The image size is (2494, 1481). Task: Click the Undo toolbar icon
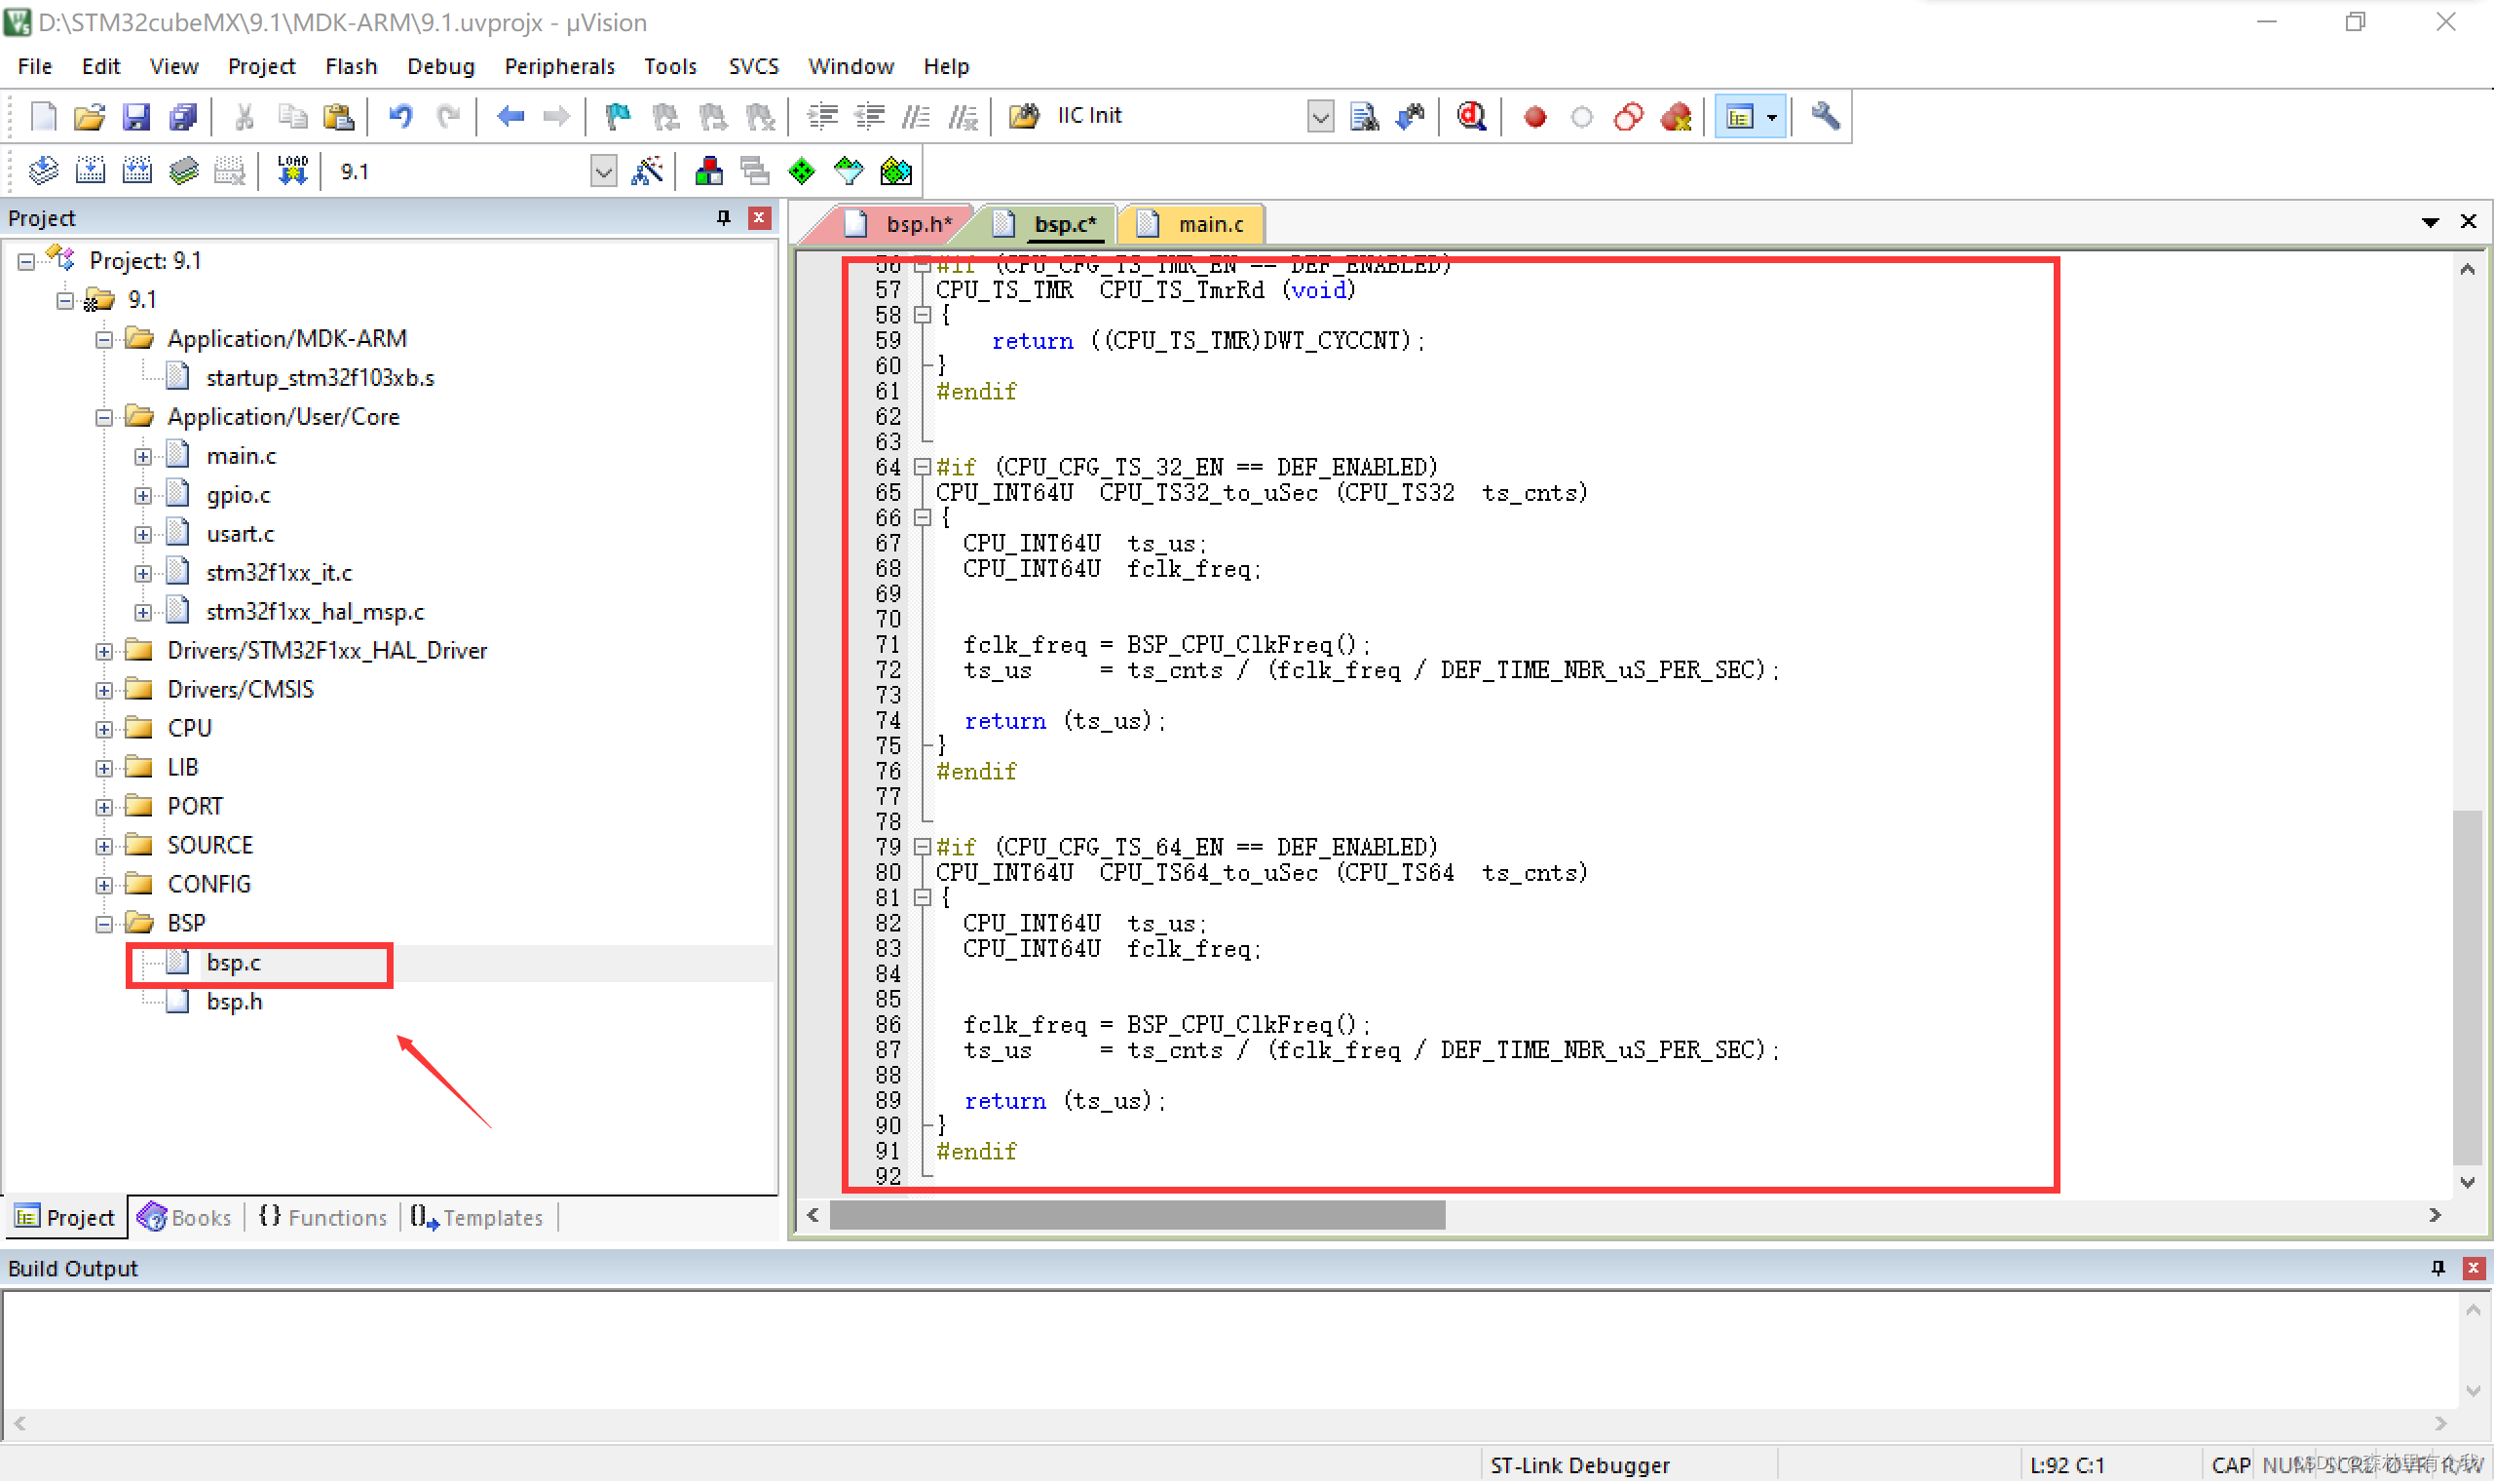400,117
